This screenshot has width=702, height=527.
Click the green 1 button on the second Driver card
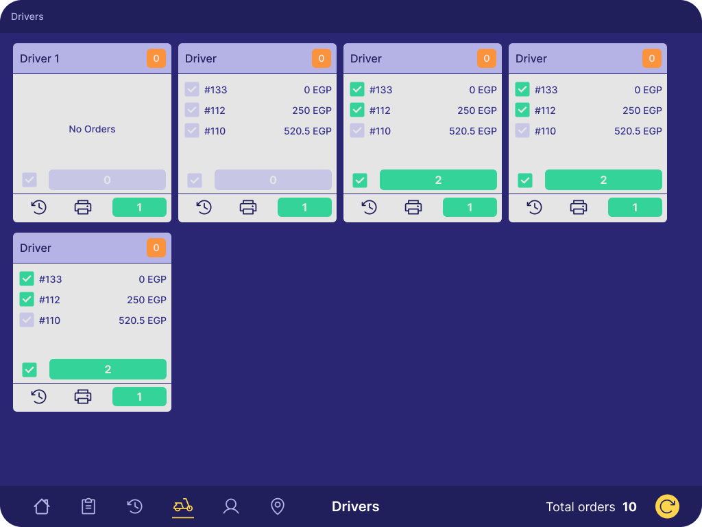click(x=304, y=207)
